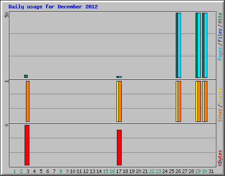Click the 'Hits' legend label
Viewport: 225px width, 176px height.
220,18
